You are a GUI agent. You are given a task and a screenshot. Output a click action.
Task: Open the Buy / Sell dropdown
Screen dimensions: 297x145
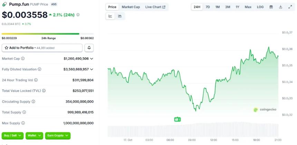pyautogui.click(x=13, y=136)
